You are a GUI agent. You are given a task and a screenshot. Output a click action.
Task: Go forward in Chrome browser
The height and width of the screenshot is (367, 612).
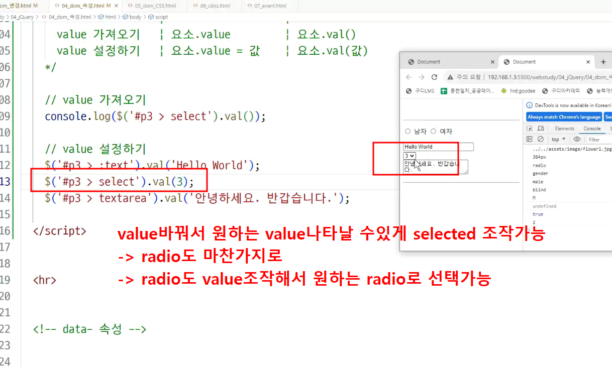422,77
